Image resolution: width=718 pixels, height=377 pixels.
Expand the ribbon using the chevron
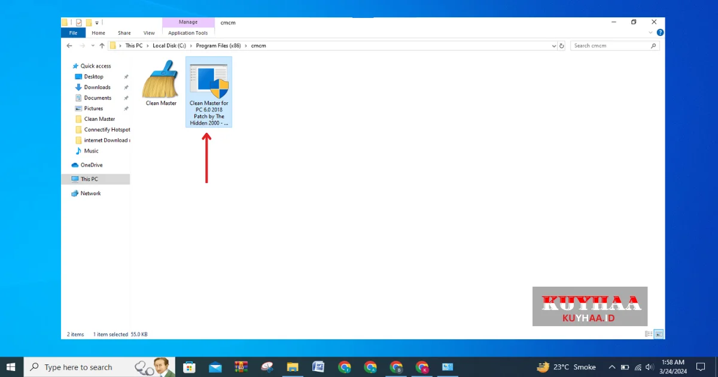pyautogui.click(x=650, y=33)
